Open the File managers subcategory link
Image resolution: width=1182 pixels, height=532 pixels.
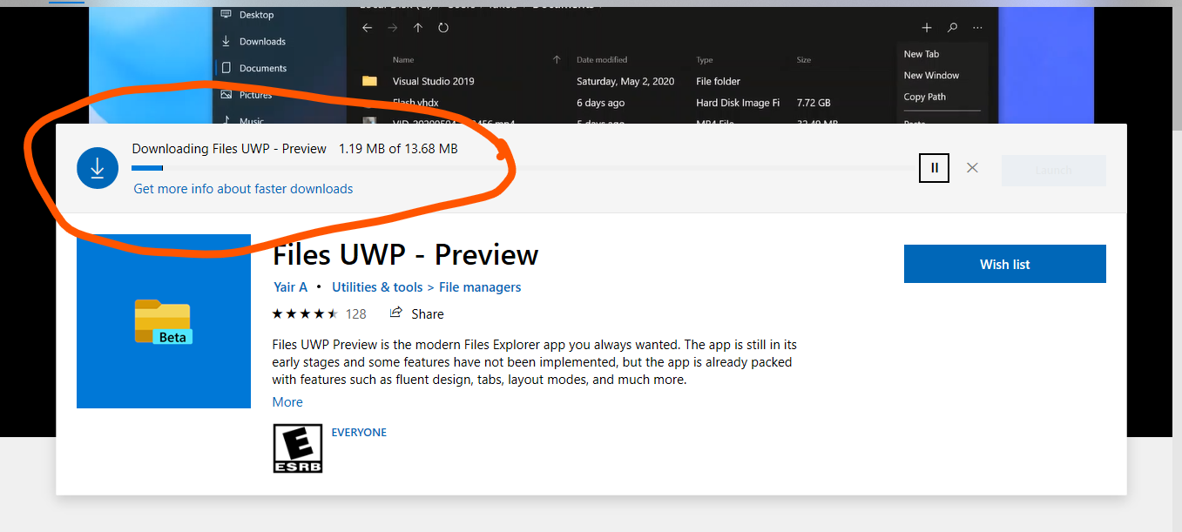coord(480,286)
